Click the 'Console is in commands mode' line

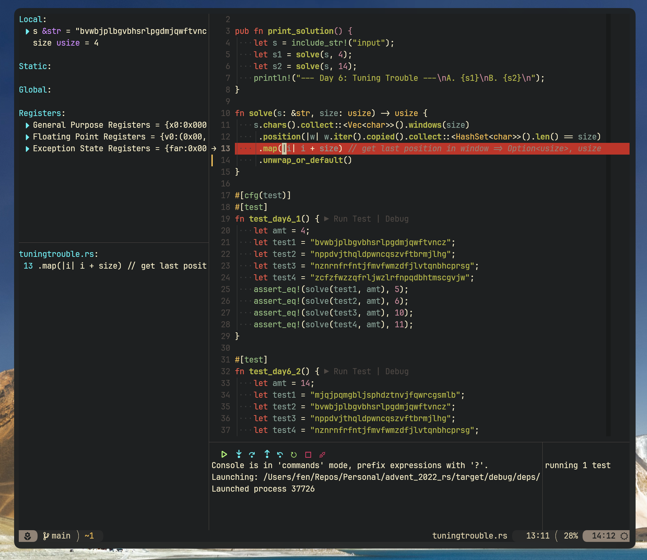point(350,465)
